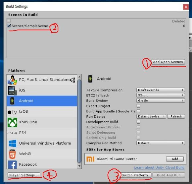
Task: Click the Switch Platform button
Action: (135, 175)
